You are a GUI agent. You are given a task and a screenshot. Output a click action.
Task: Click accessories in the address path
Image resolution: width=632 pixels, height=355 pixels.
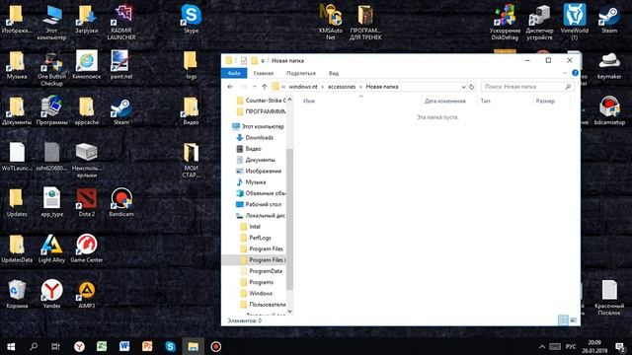[342, 87]
